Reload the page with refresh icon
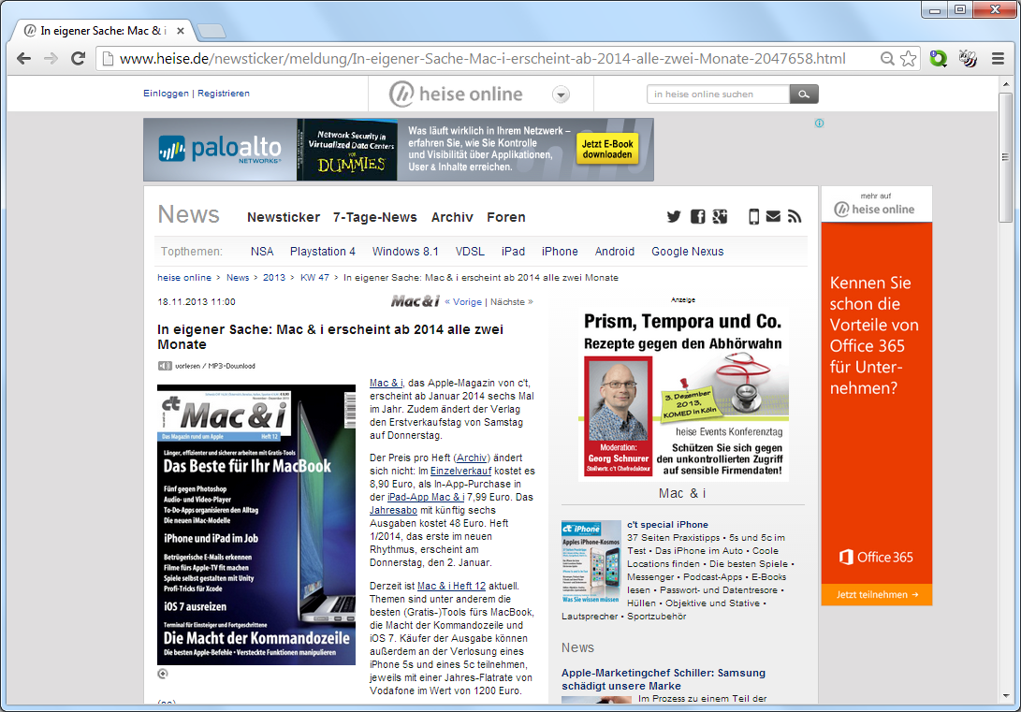Viewport: 1021px width, 712px height. [78, 59]
